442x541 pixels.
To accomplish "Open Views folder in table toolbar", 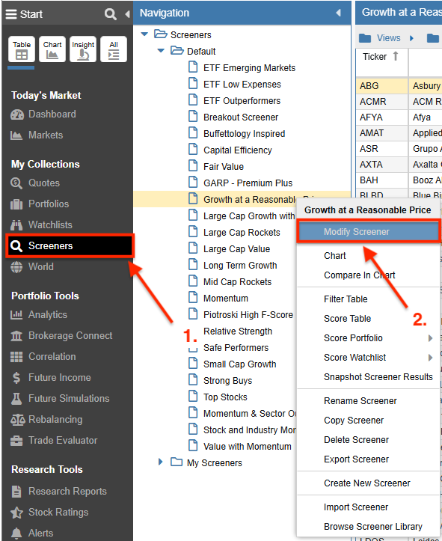I will coord(380,38).
